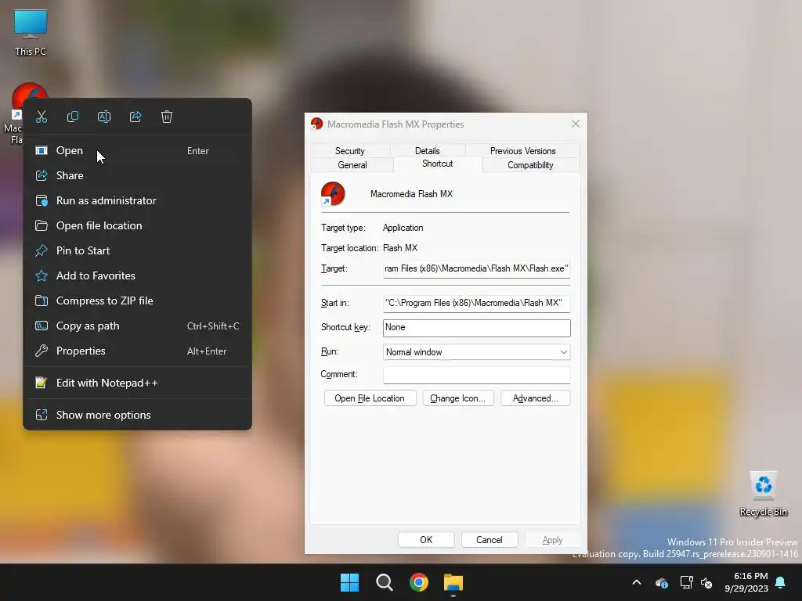Image resolution: width=802 pixels, height=601 pixels.
Task: Select Edit with Notepad++
Action: pyautogui.click(x=137, y=383)
